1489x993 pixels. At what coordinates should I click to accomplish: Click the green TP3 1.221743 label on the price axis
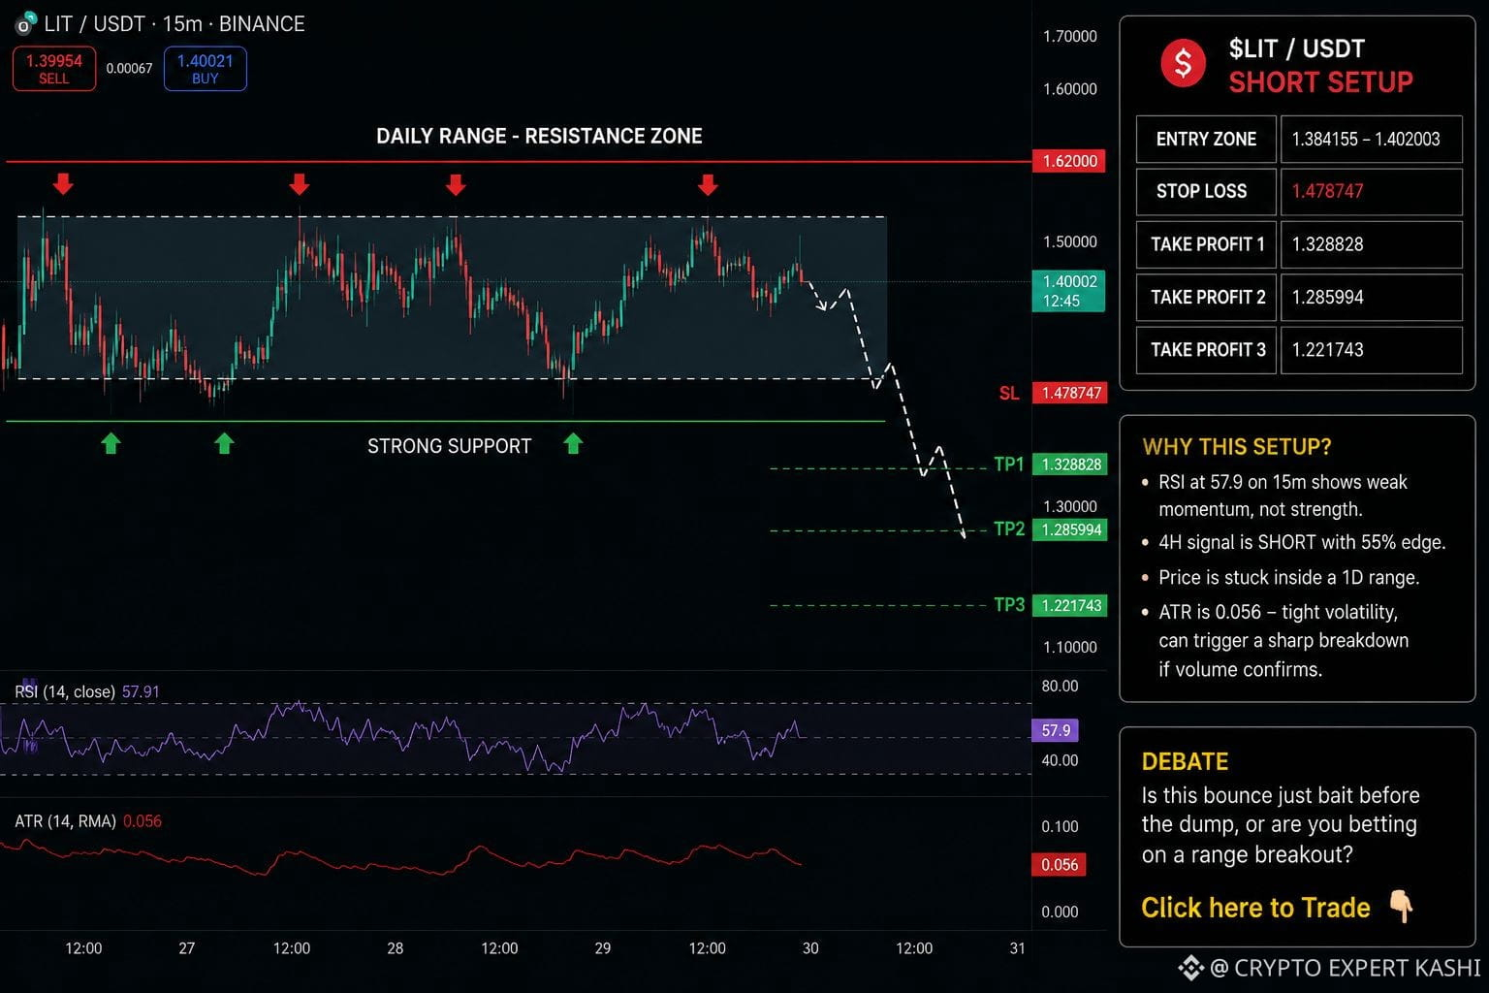(1070, 605)
